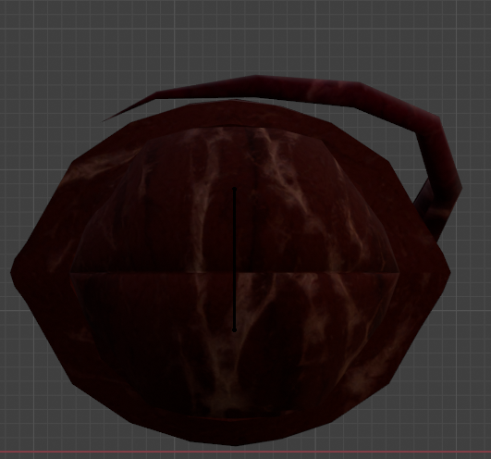Click the bone's lower endpoint dot
The image size is (491, 459).
pyautogui.click(x=235, y=330)
